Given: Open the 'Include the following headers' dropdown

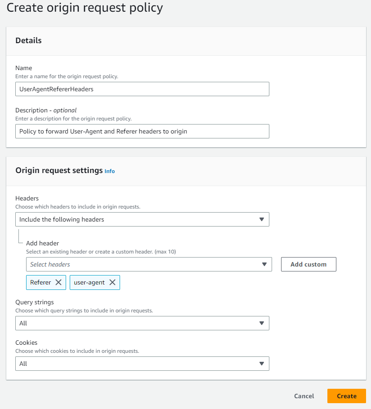Looking at the screenshot, I should [x=142, y=219].
